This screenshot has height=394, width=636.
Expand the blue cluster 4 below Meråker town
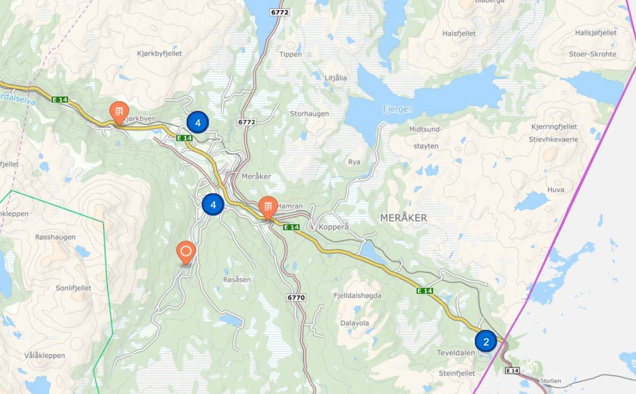tap(213, 205)
